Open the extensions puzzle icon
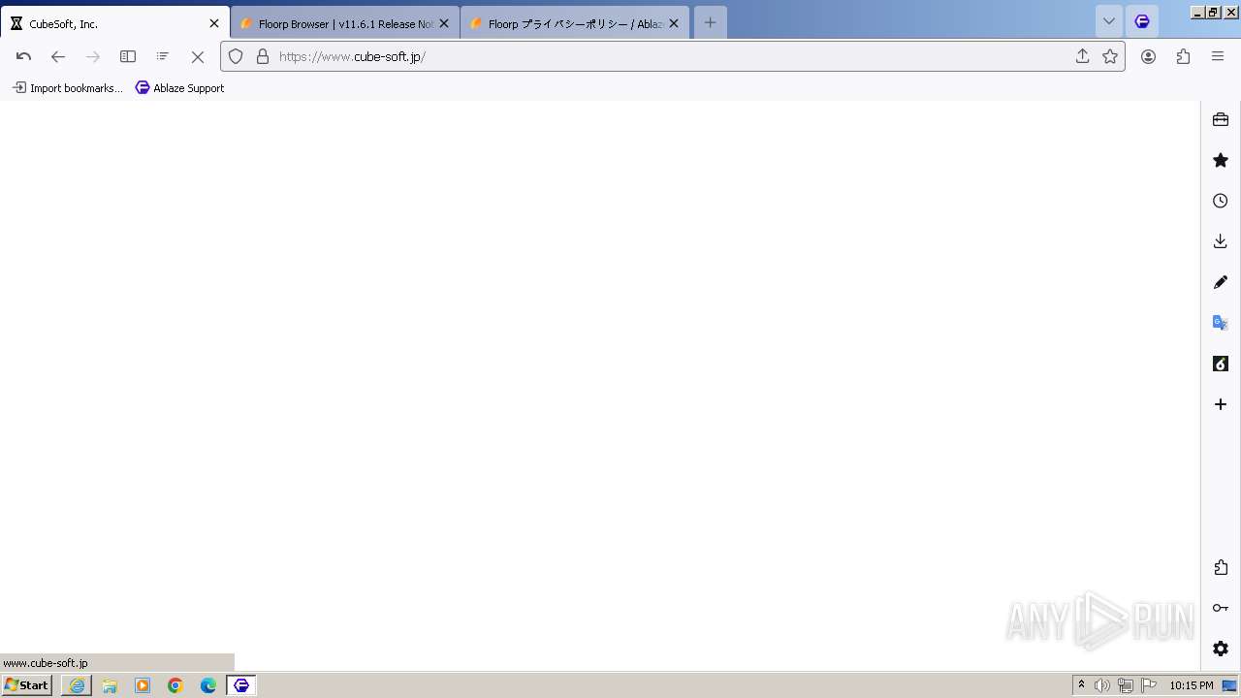1241x698 pixels. point(1183,56)
